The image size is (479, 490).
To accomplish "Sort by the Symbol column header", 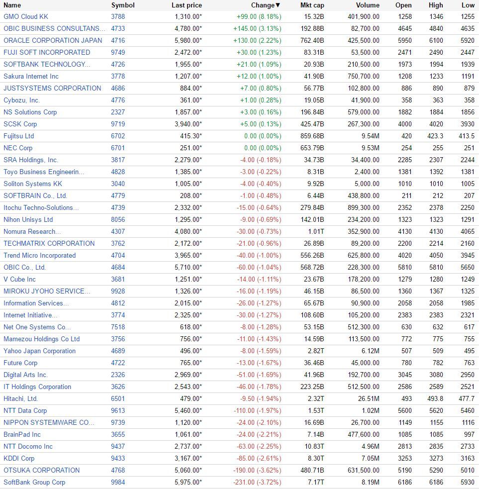I will point(123,5).
